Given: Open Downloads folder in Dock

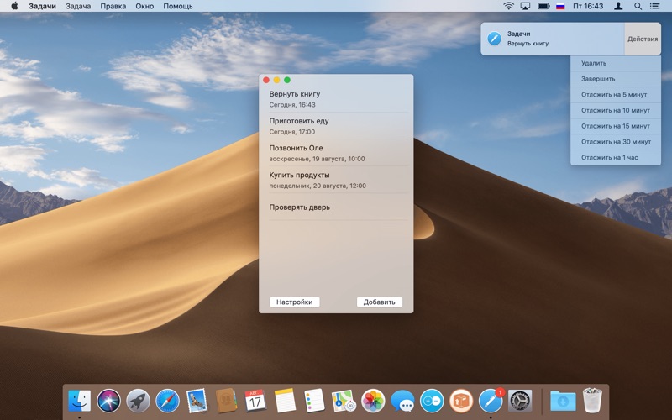Looking at the screenshot, I should pos(563,402).
